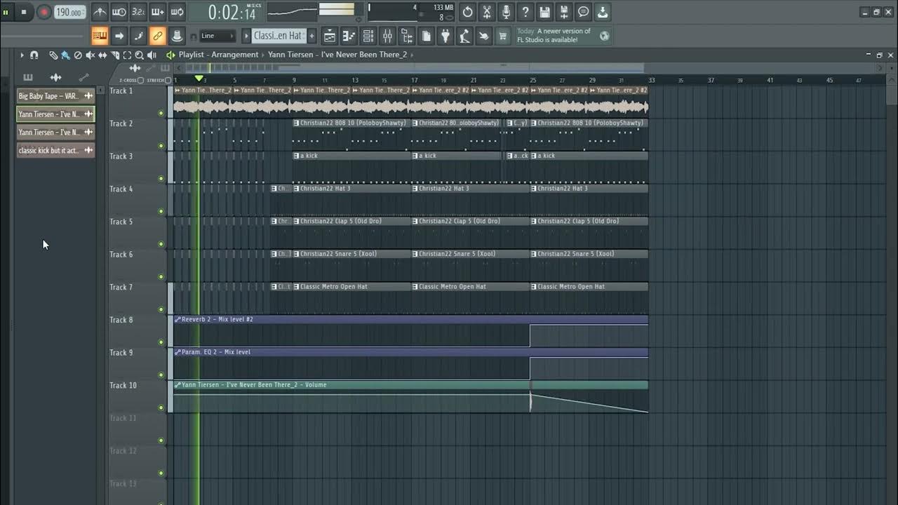Open the Browser view icon
898x505 pixels.
click(x=407, y=36)
